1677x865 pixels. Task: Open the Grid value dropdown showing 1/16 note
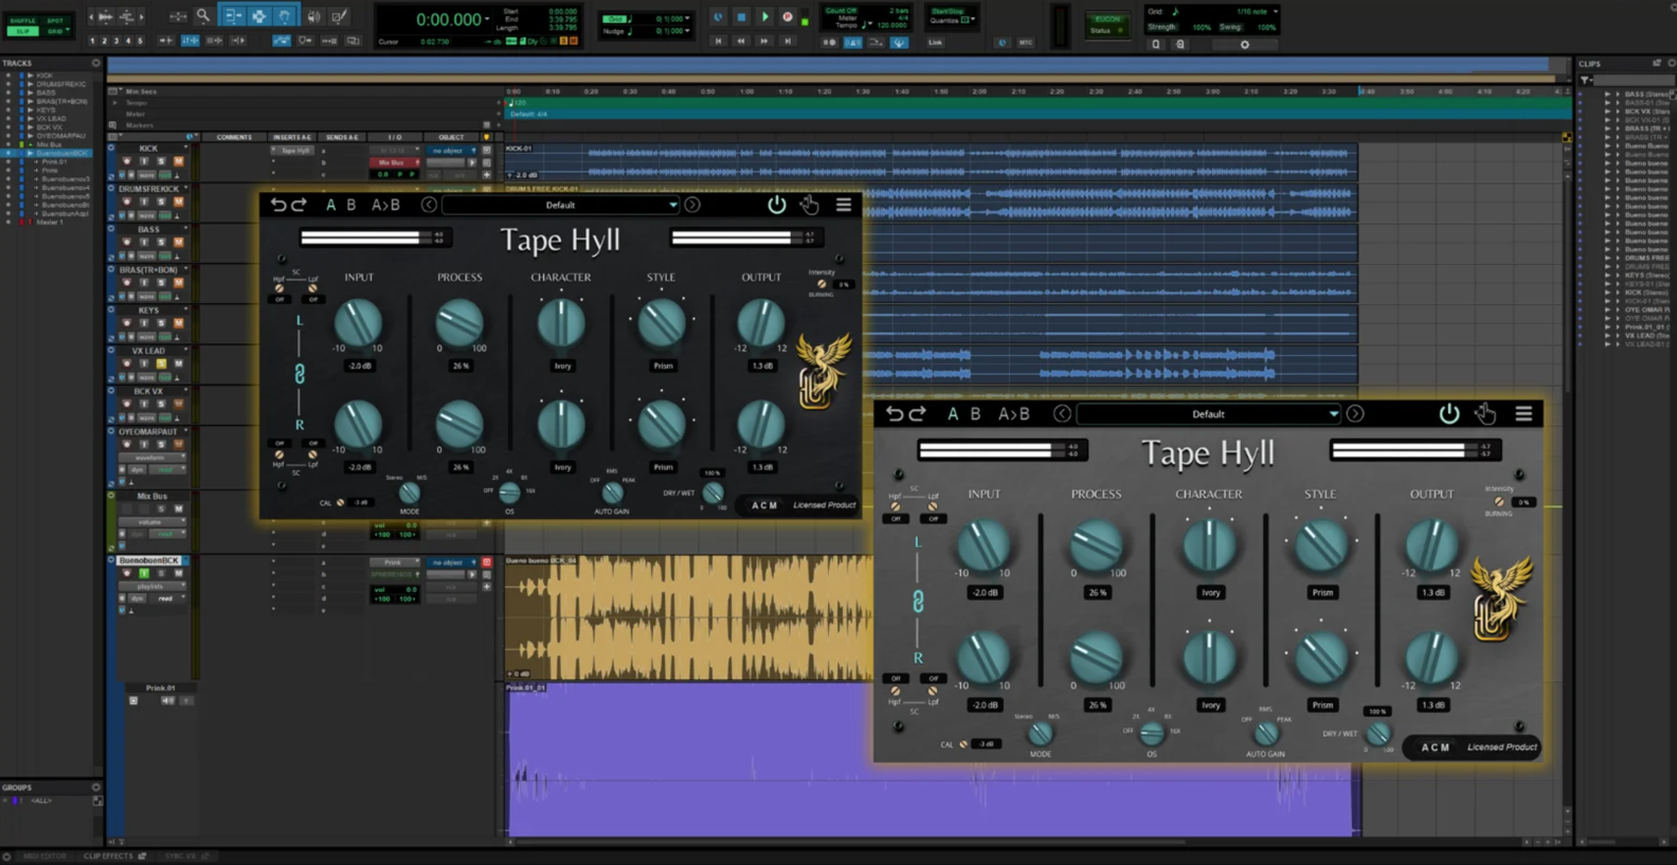tap(1256, 11)
